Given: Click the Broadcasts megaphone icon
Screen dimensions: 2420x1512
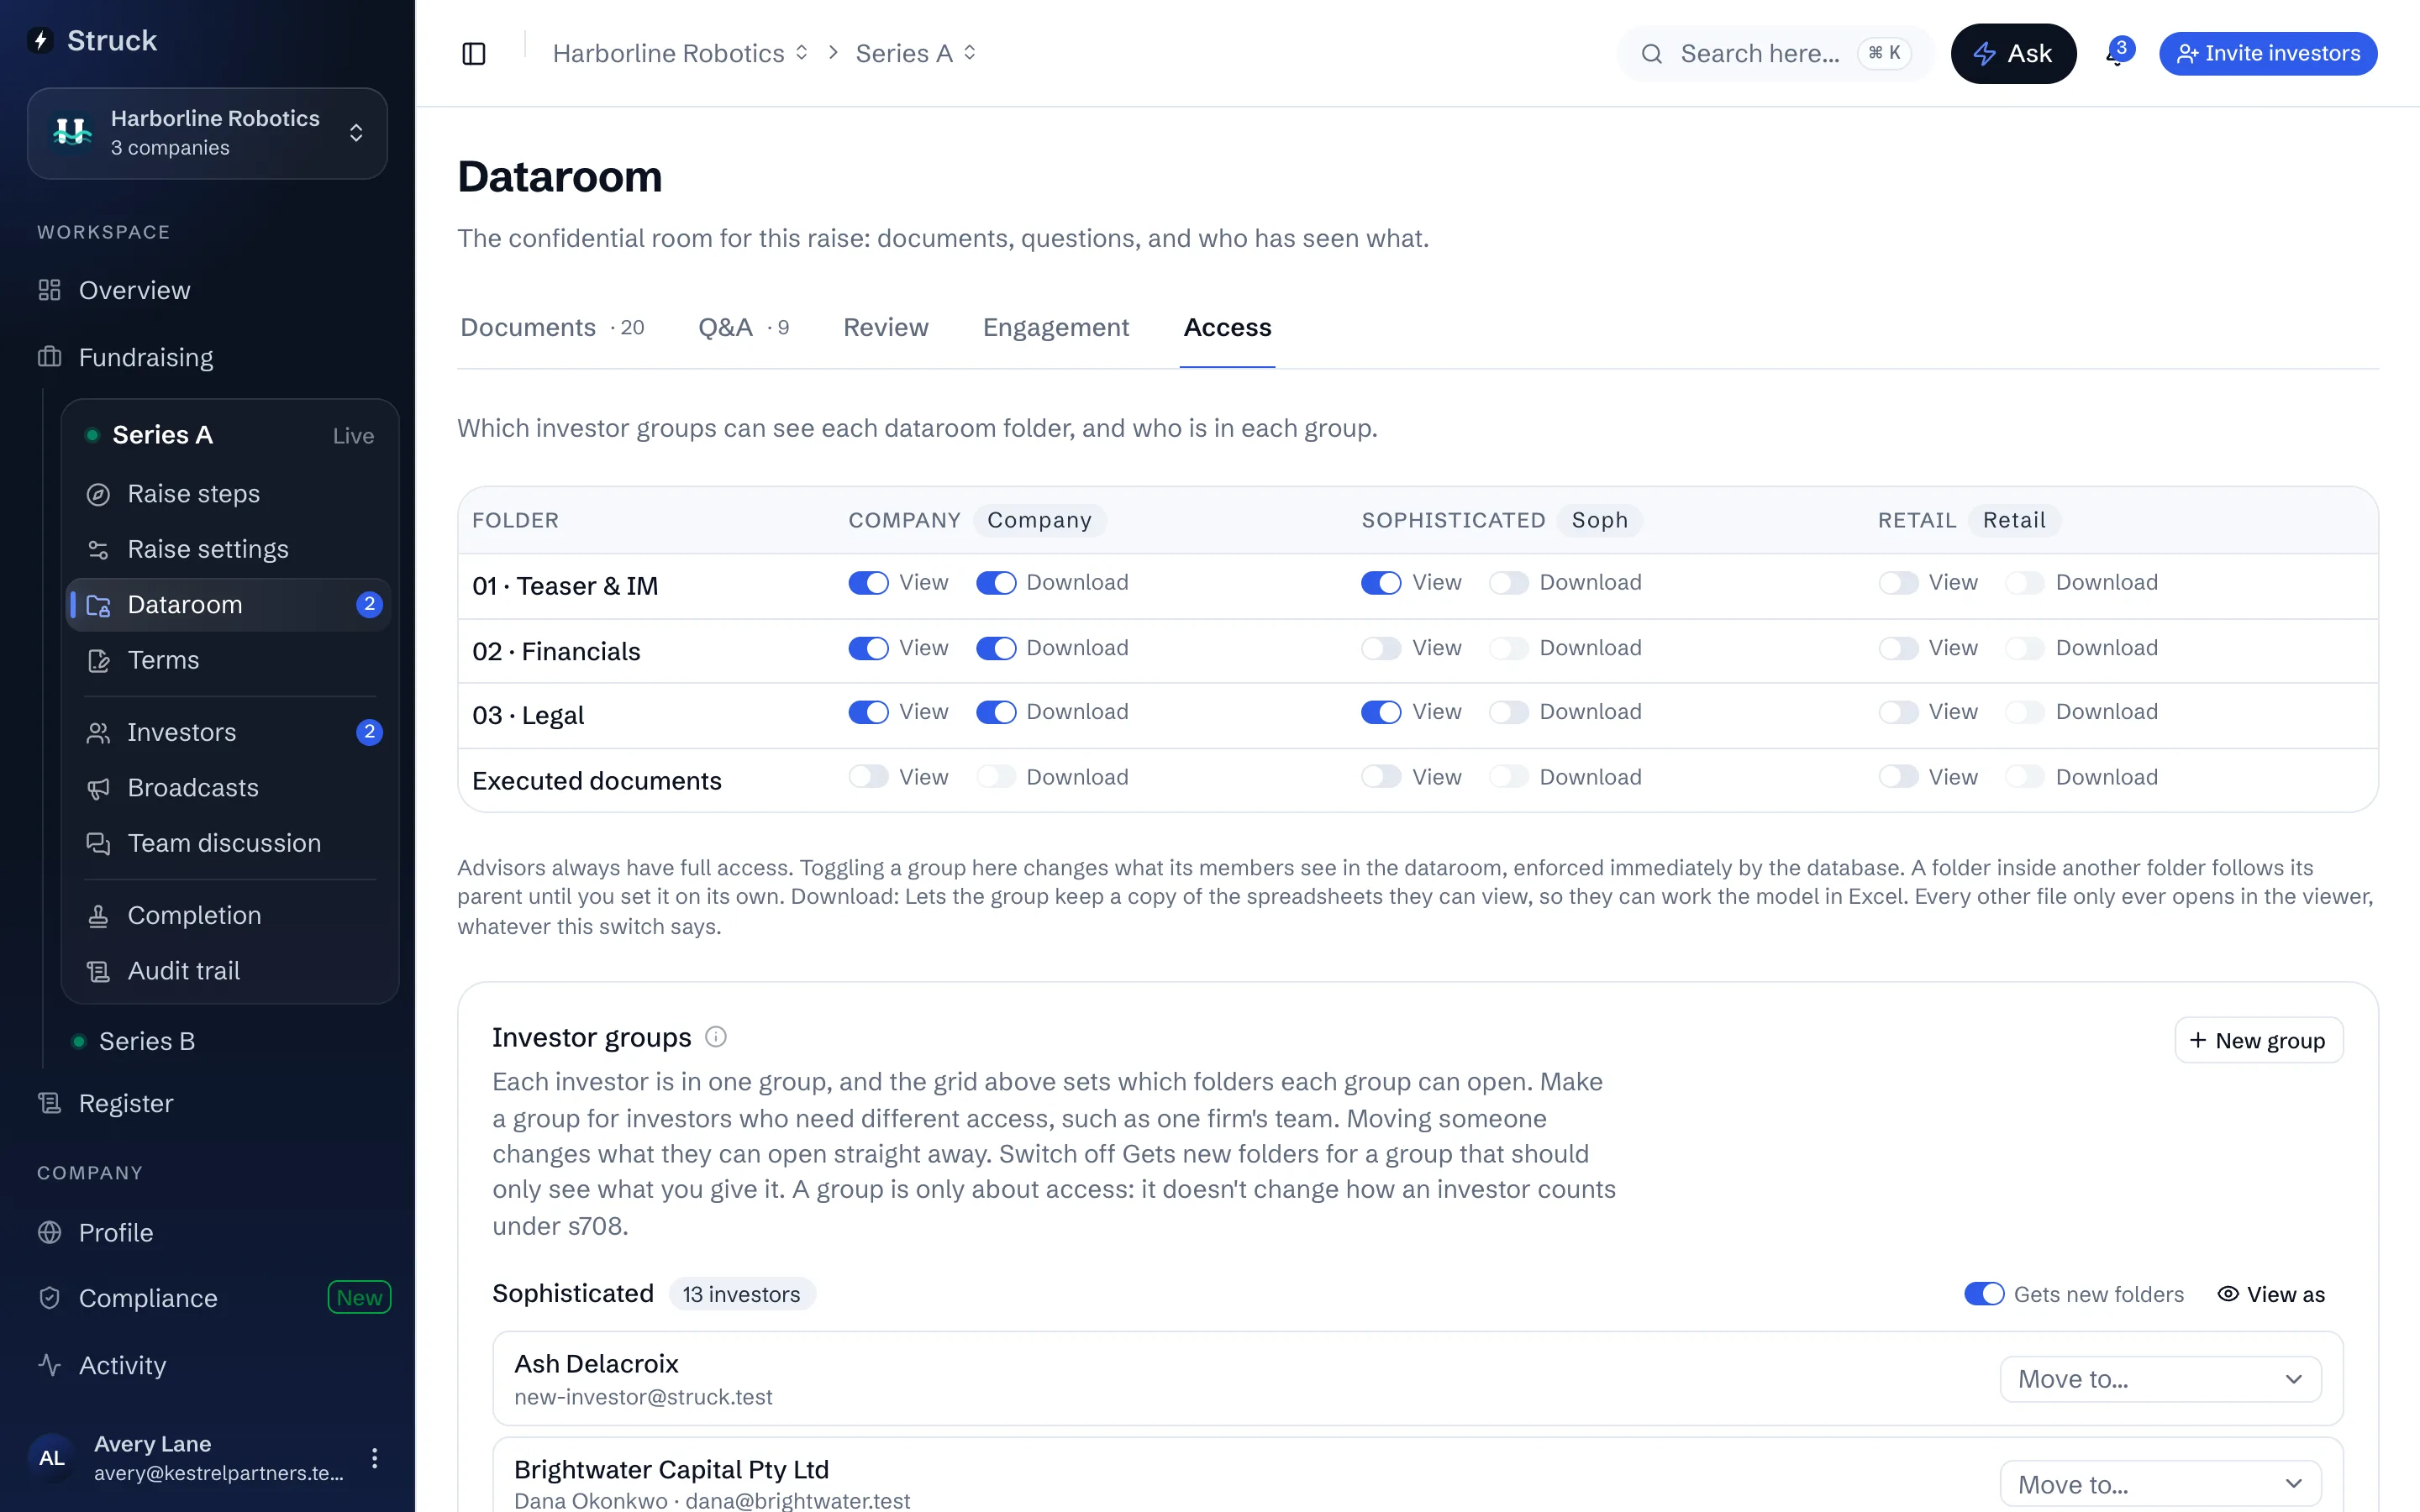Looking at the screenshot, I should (98, 788).
